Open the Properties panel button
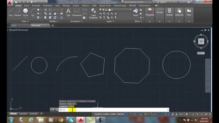This screenshot has height=123, width=219. point(150,12)
